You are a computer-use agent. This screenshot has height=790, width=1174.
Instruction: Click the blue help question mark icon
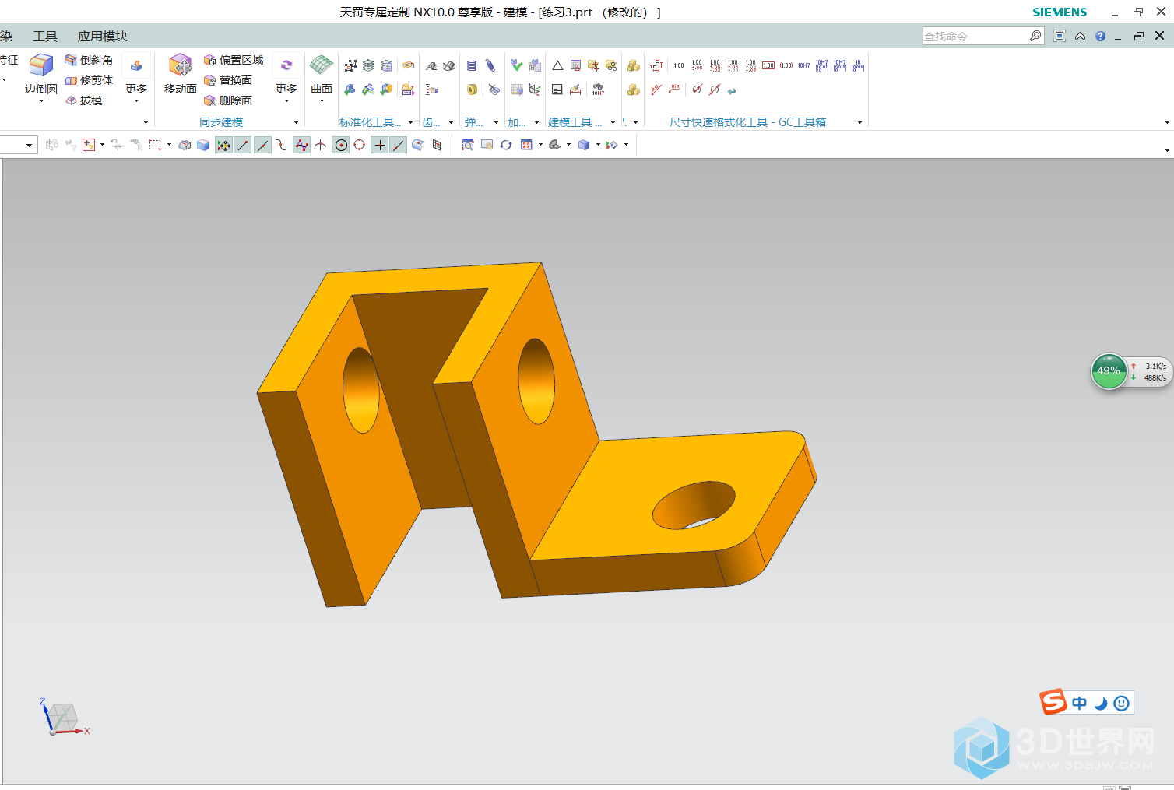click(x=1100, y=36)
